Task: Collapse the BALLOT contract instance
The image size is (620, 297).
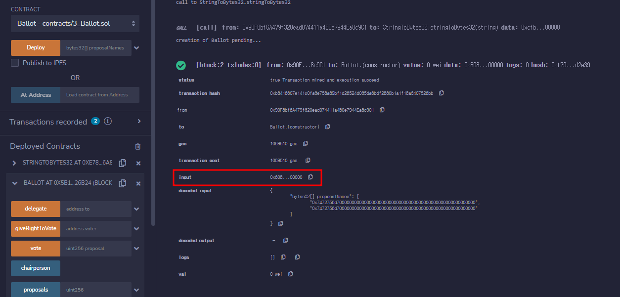Action: click(14, 183)
